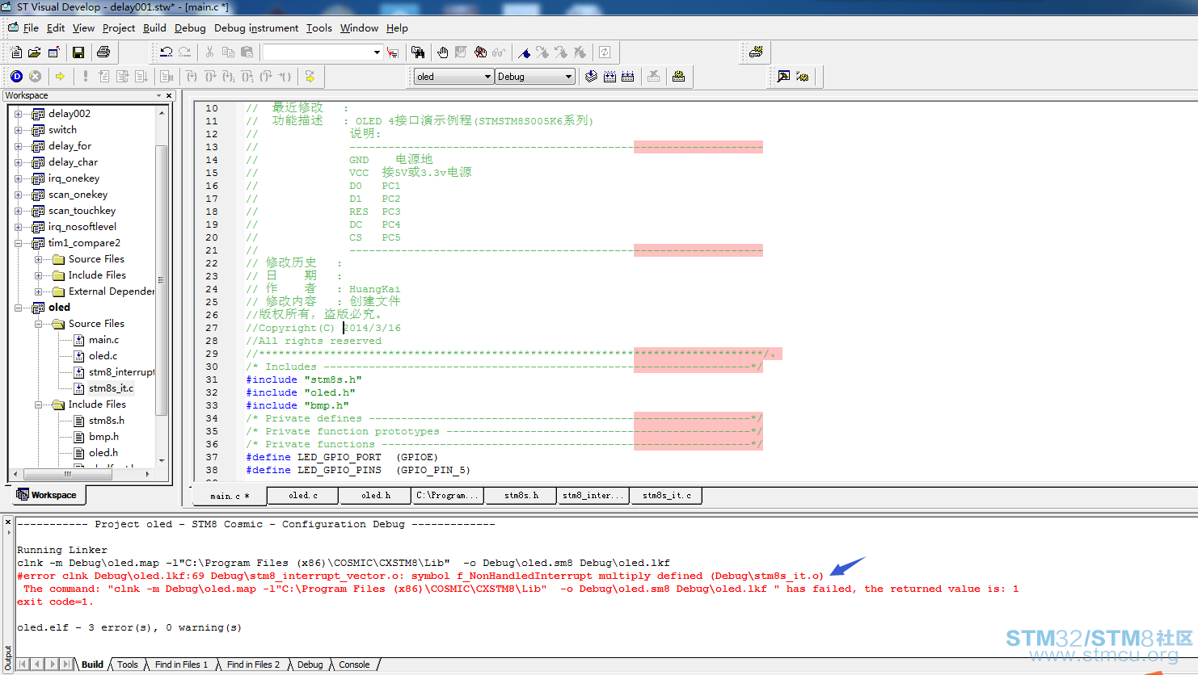Expand the irq_onekey project node
Screen dimensions: 1198x675
[x=18, y=178]
